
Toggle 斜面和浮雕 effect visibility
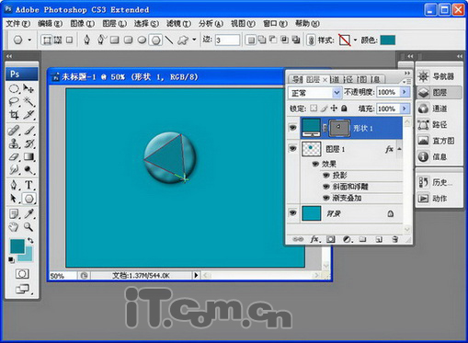pyautogui.click(x=326, y=187)
